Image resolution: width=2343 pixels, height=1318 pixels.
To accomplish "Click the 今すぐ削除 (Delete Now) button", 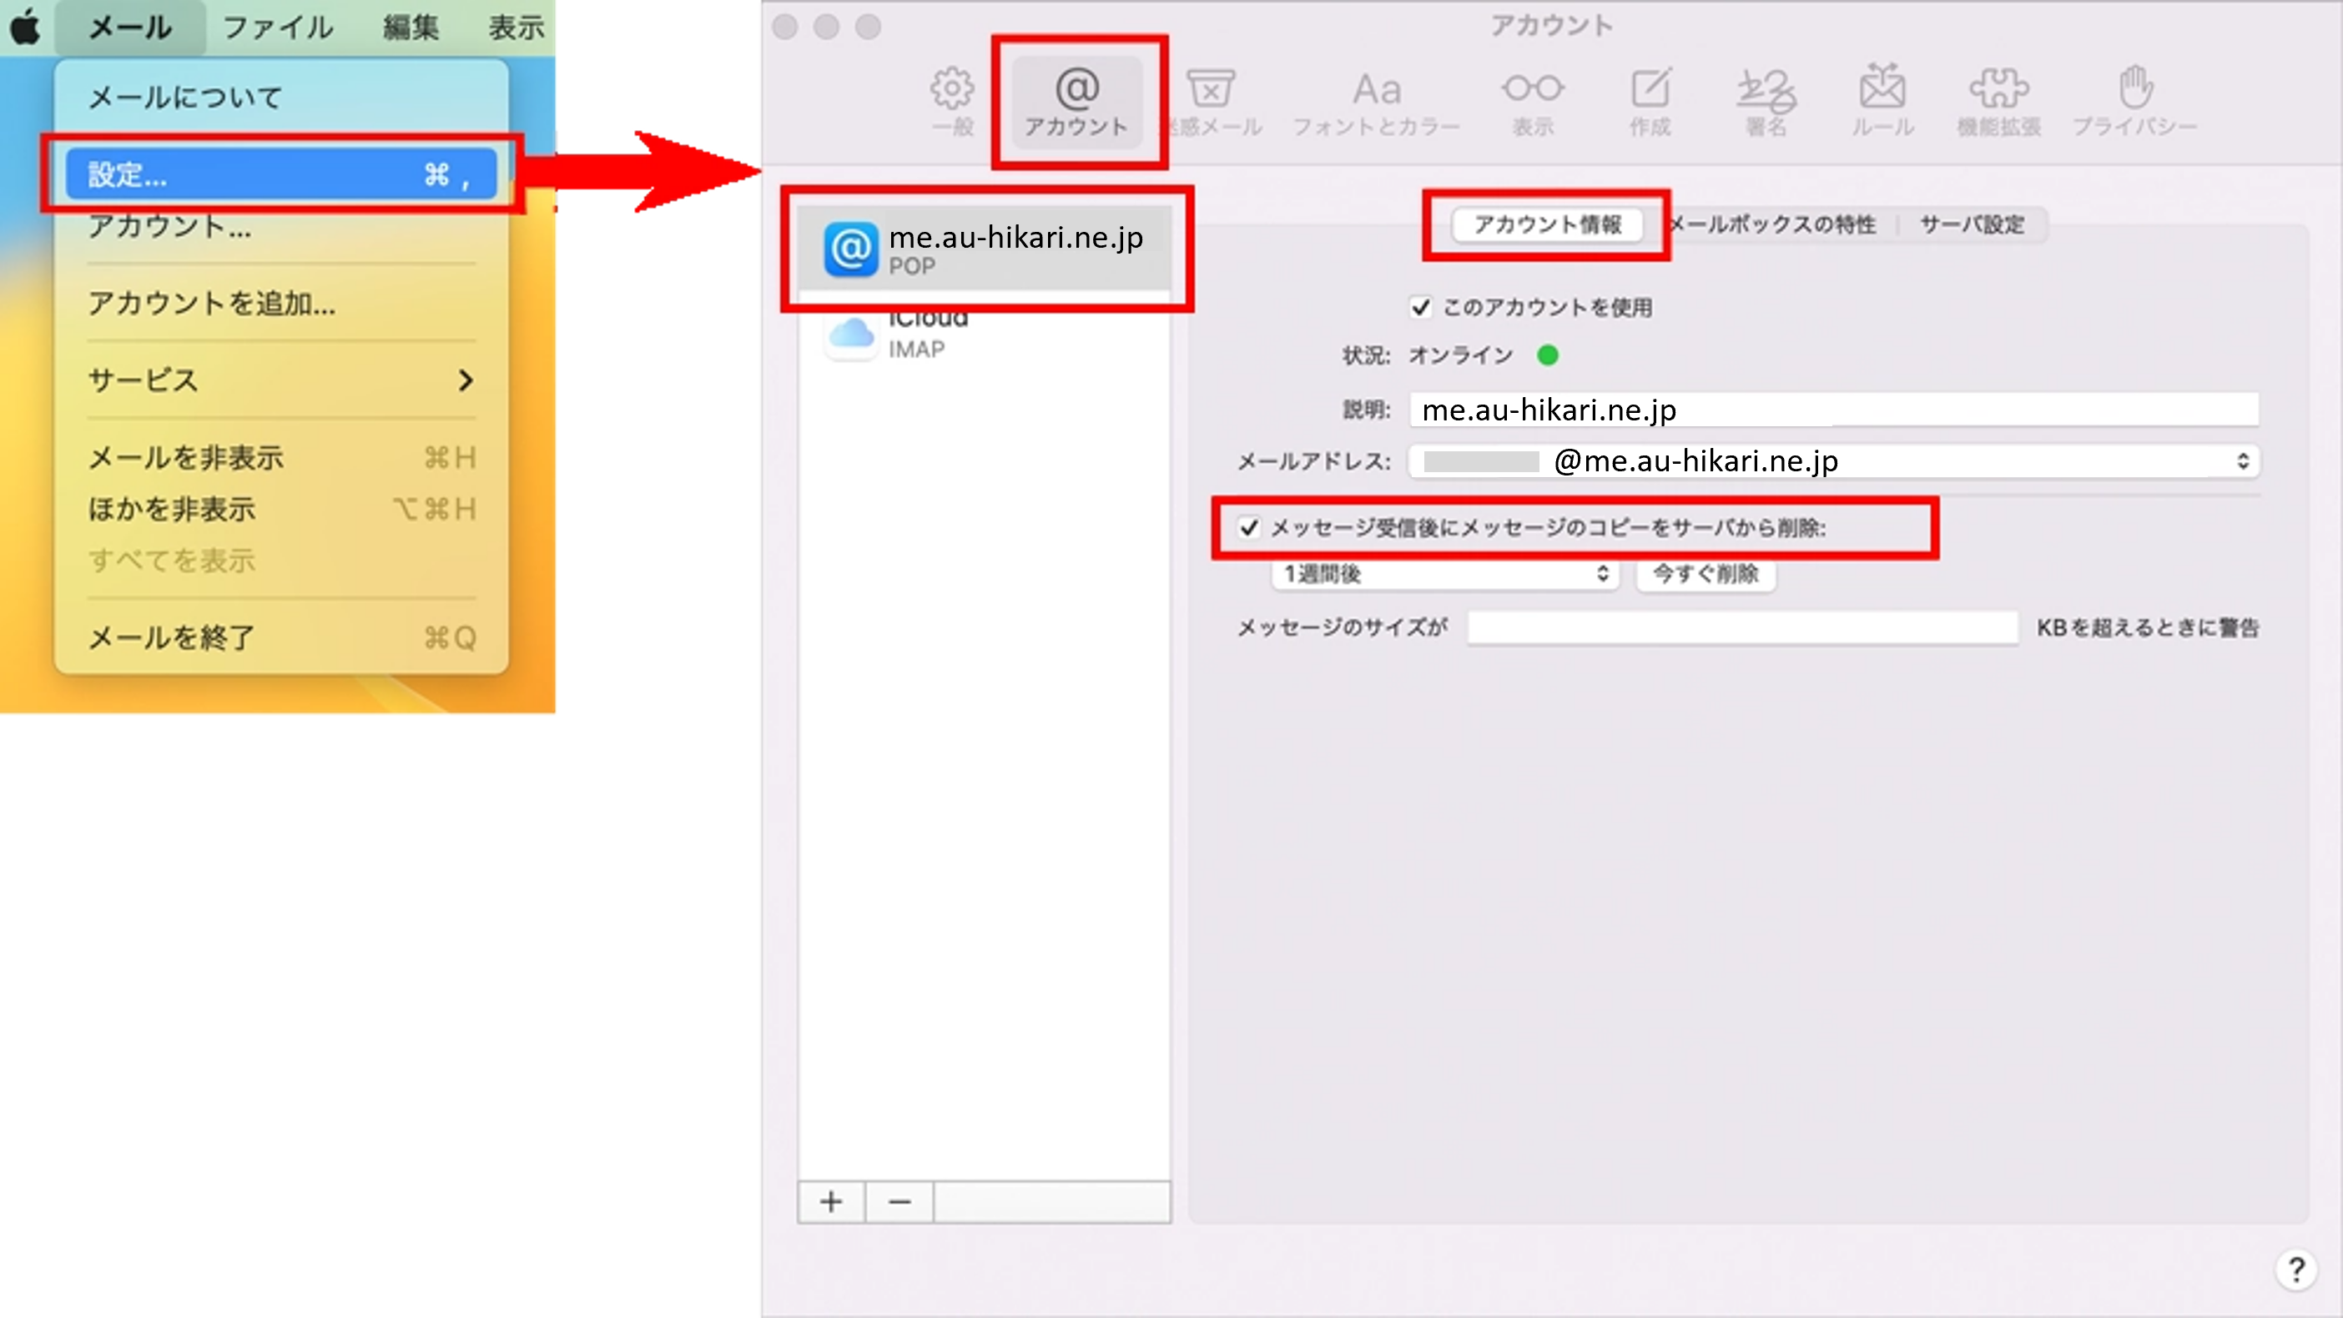I will click(1706, 573).
